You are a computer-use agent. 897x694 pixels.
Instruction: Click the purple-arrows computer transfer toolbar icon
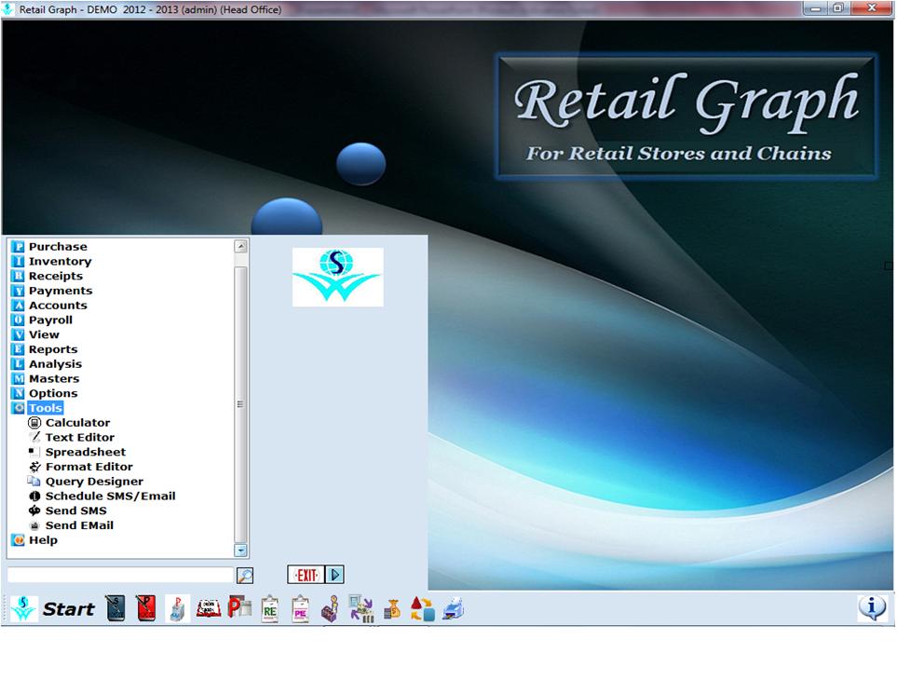(x=361, y=608)
